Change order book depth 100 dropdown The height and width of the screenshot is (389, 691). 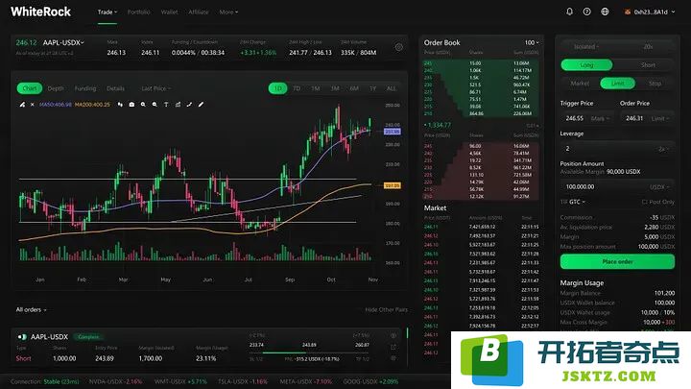tap(532, 43)
